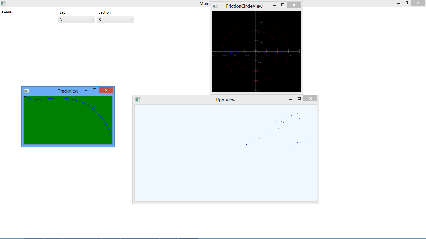Minimize the Main window
This screenshot has height=239, width=426.
(x=399, y=3)
